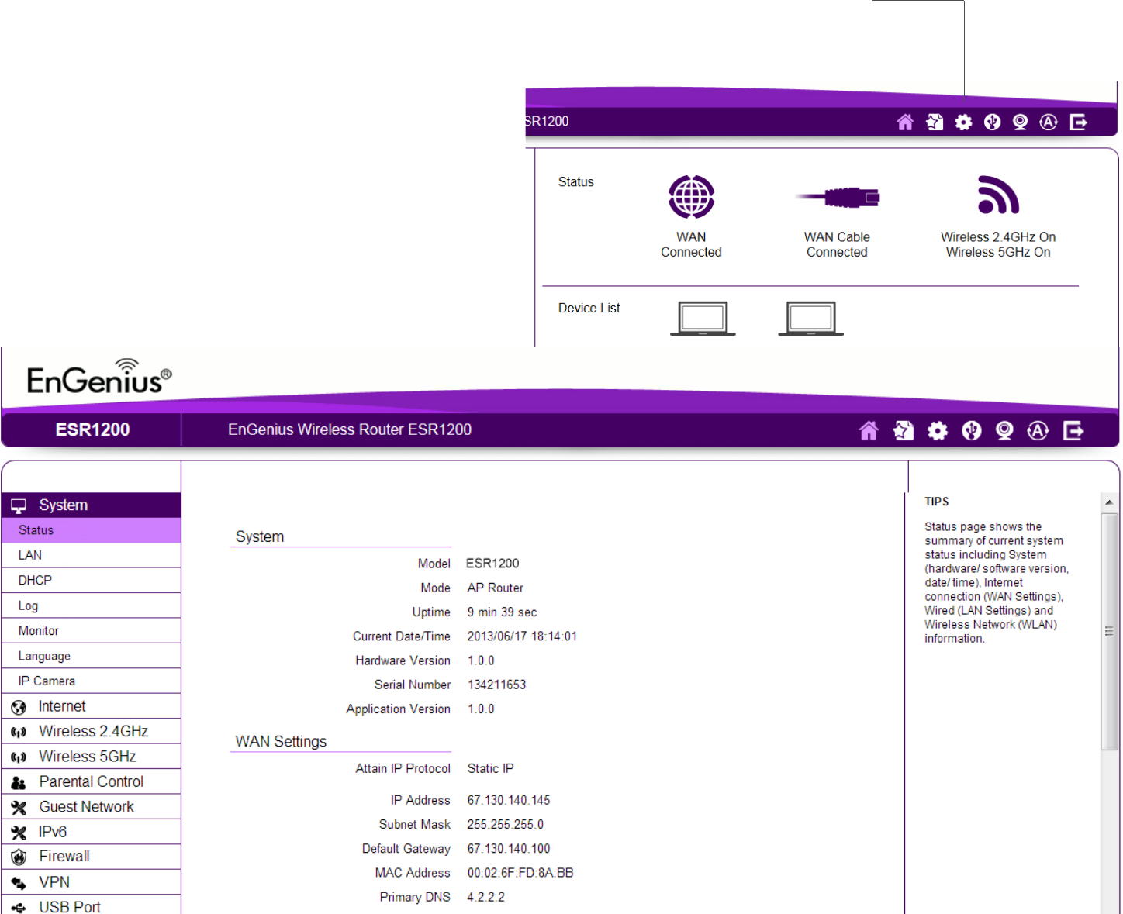Open the LAN settings page
This screenshot has width=1123, height=914.
coord(91,555)
